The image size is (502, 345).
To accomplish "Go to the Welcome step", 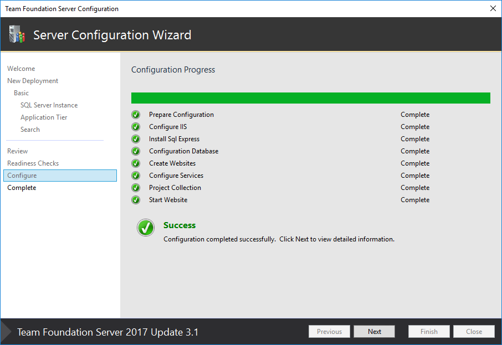I will click(21, 69).
